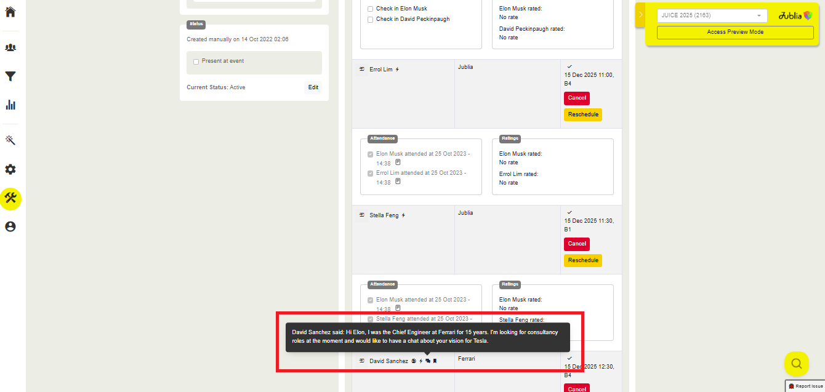Click the 'David Peckinpaugh rated:' label
This screenshot has width=825, height=392.
[x=532, y=29]
